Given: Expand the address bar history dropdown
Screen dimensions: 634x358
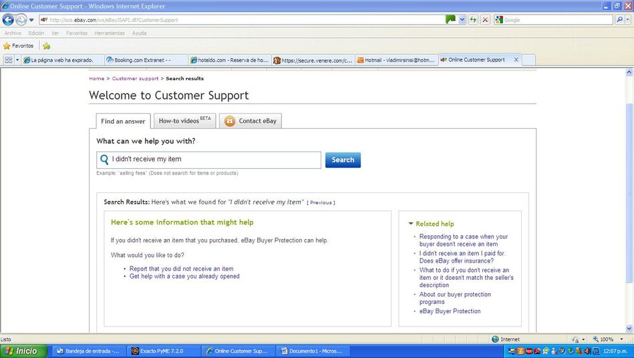Looking at the screenshot, I should [x=462, y=20].
